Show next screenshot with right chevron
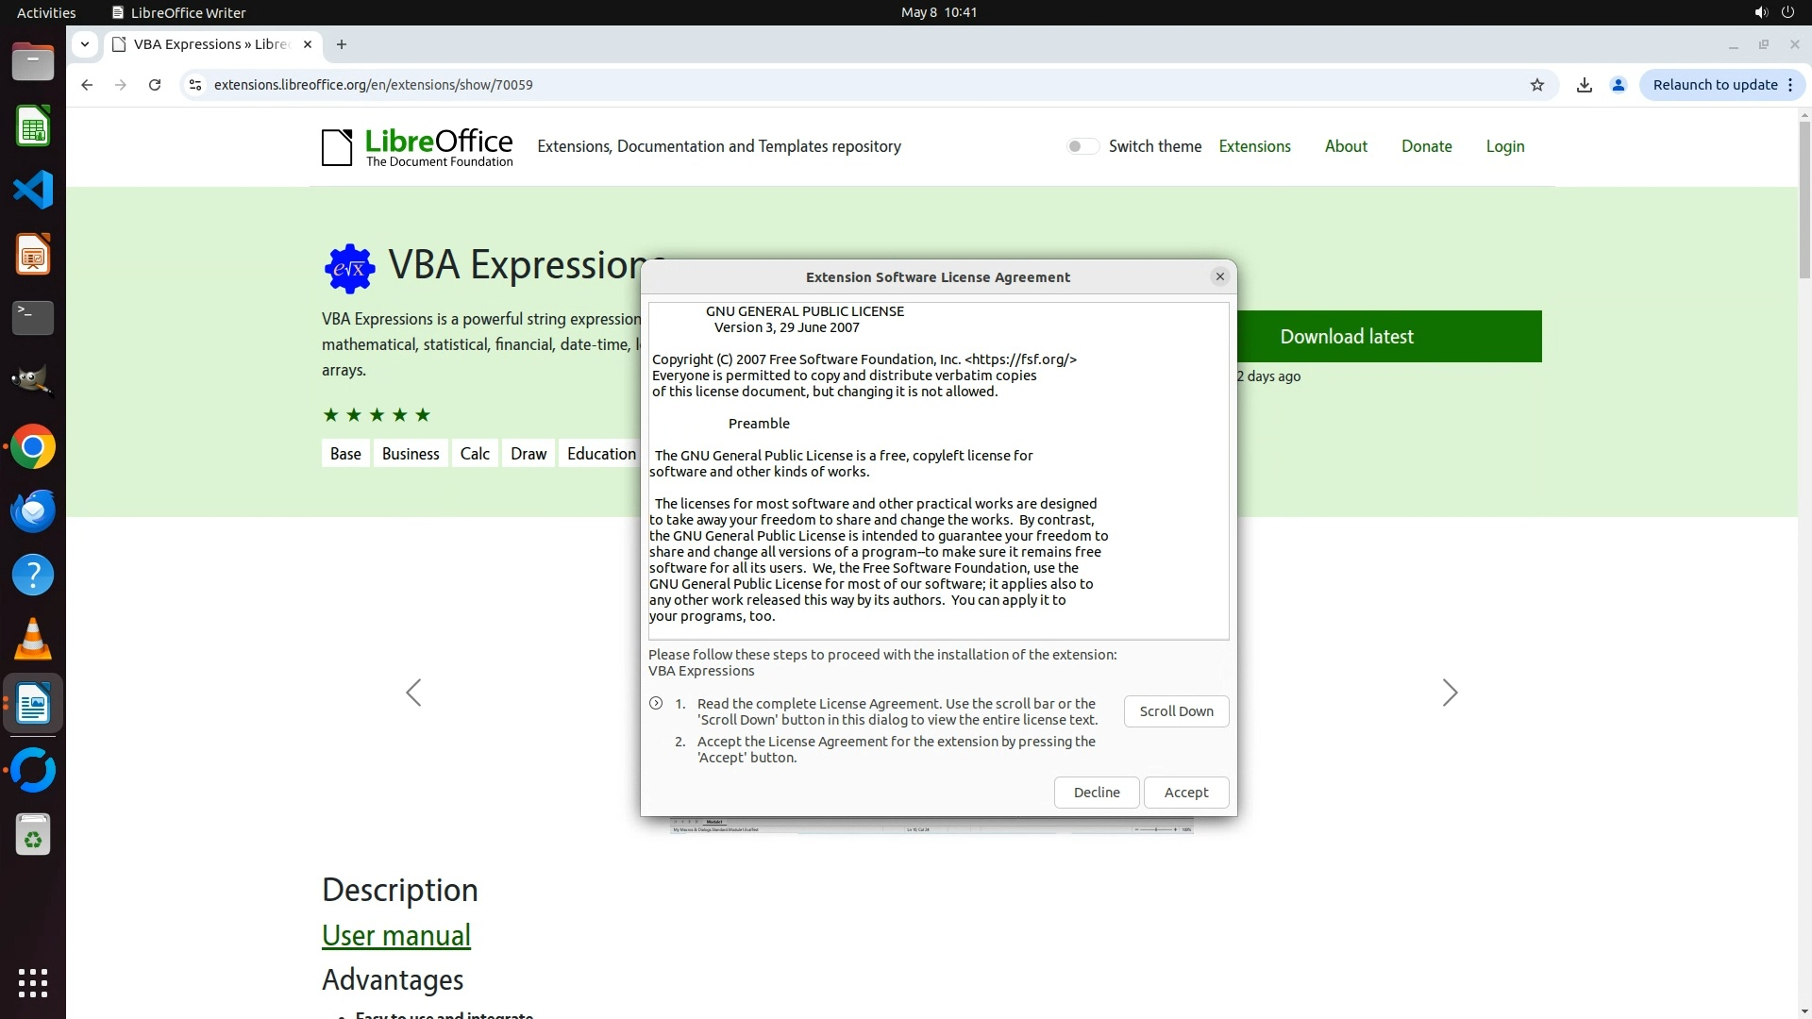This screenshot has width=1812, height=1019. point(1450,693)
